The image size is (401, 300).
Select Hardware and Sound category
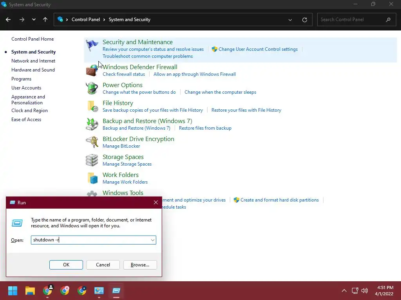point(33,70)
